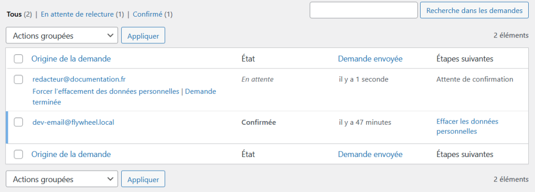Viewport: 535px width, 192px height.
Task: Sort by Origine de la demande header
Action: pos(71,59)
